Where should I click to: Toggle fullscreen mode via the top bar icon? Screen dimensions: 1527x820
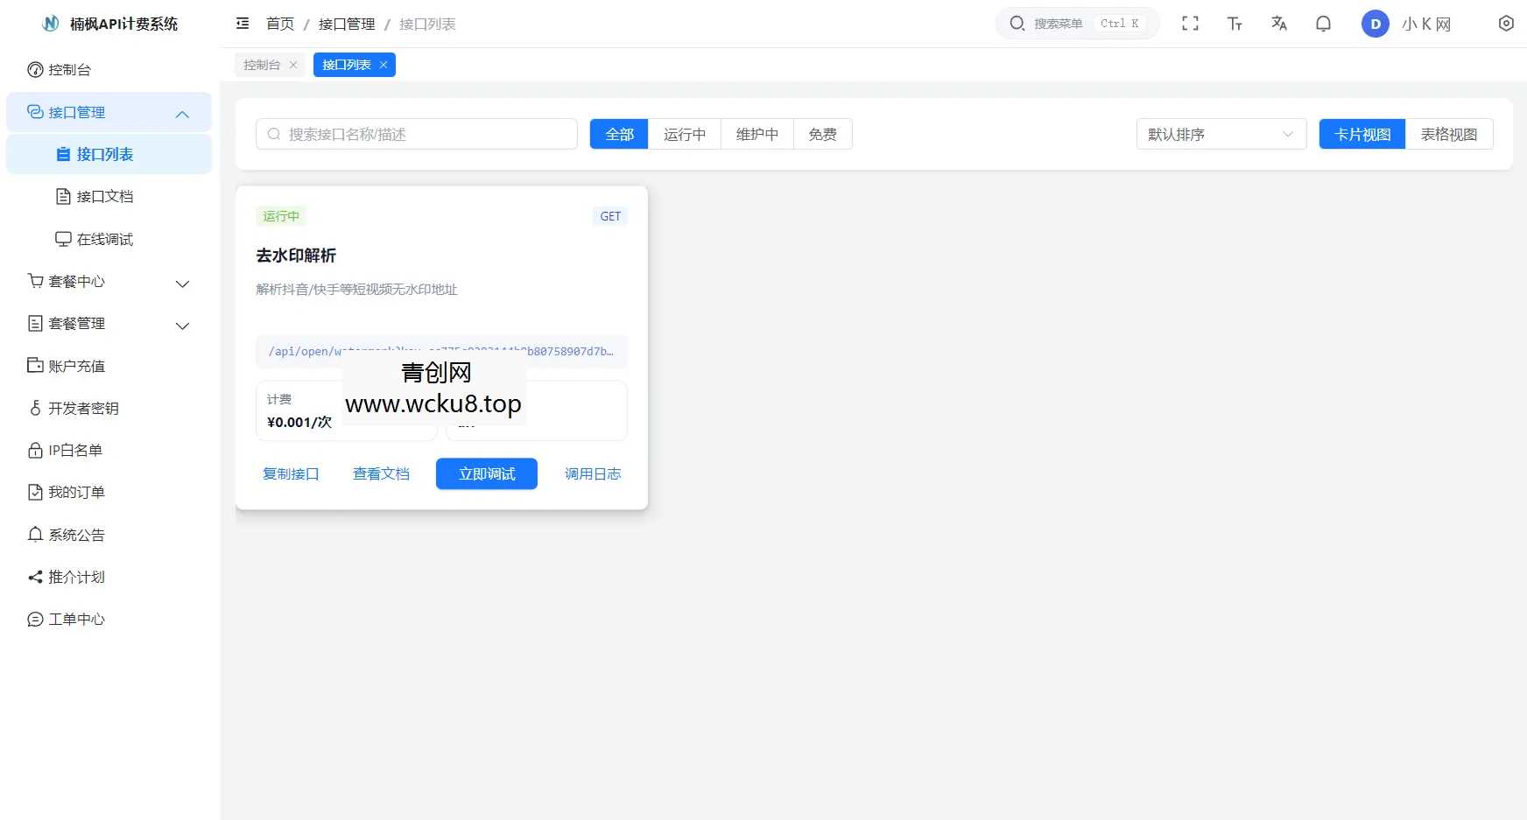pos(1191,24)
